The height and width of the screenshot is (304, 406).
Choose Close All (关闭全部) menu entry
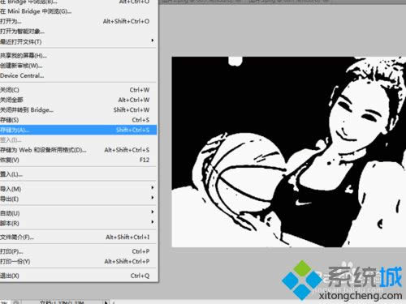point(78,100)
